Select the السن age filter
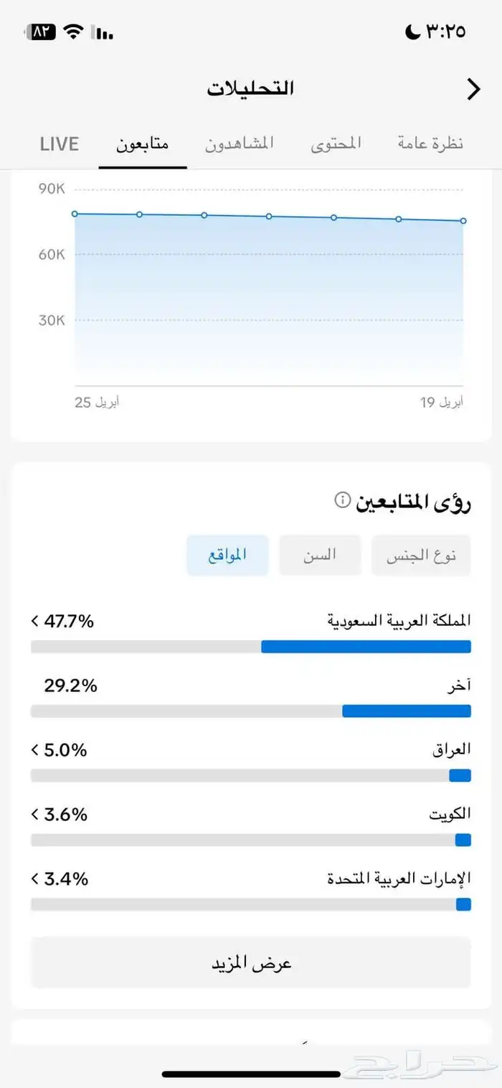502x1088 pixels. coord(320,555)
